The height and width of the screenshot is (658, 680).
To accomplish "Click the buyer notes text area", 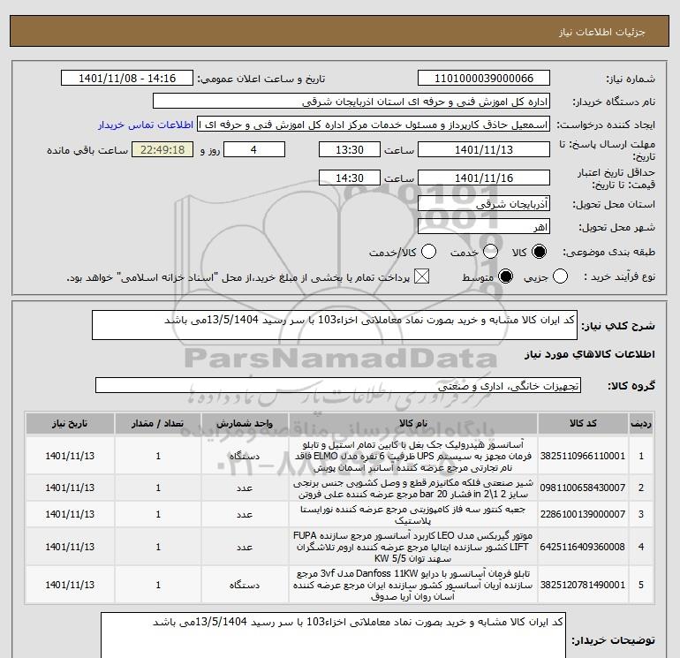I will [x=334, y=635].
